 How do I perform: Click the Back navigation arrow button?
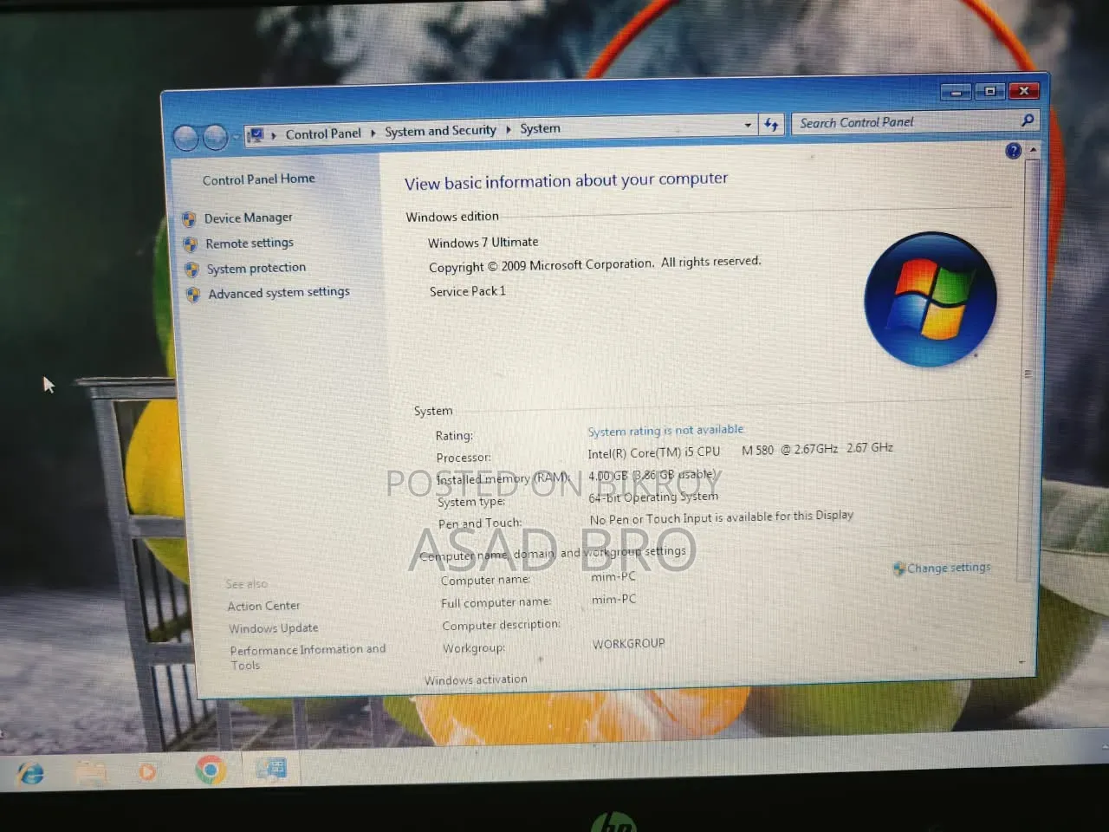pyautogui.click(x=186, y=138)
